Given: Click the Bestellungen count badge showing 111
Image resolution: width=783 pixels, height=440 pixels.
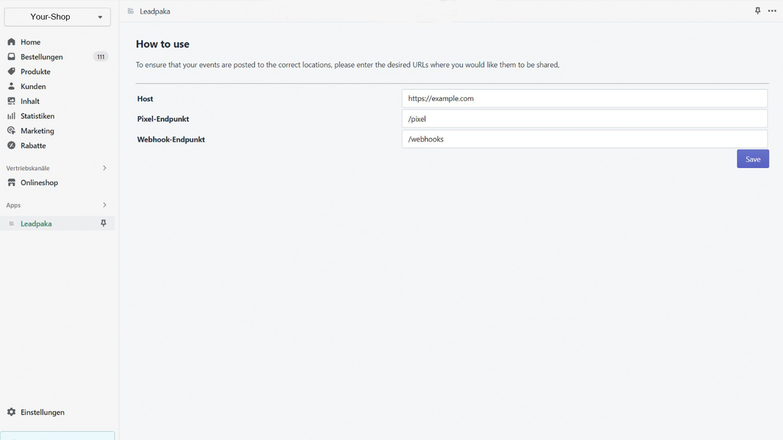Looking at the screenshot, I should pyautogui.click(x=100, y=56).
